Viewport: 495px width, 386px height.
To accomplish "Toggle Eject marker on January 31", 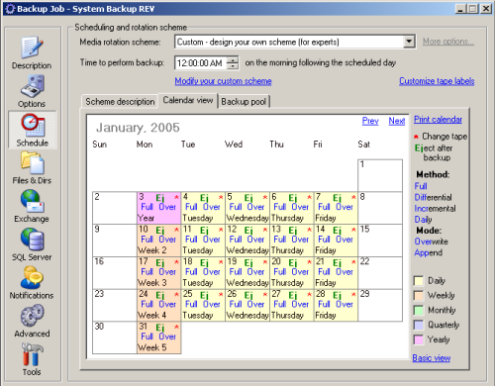I will pos(160,328).
